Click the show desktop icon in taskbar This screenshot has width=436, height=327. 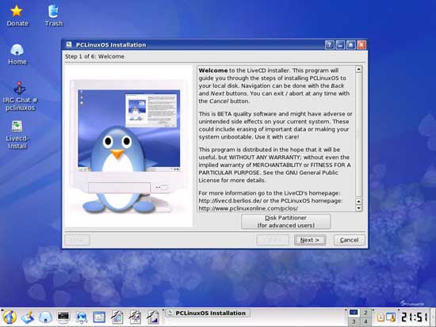click(x=28, y=317)
